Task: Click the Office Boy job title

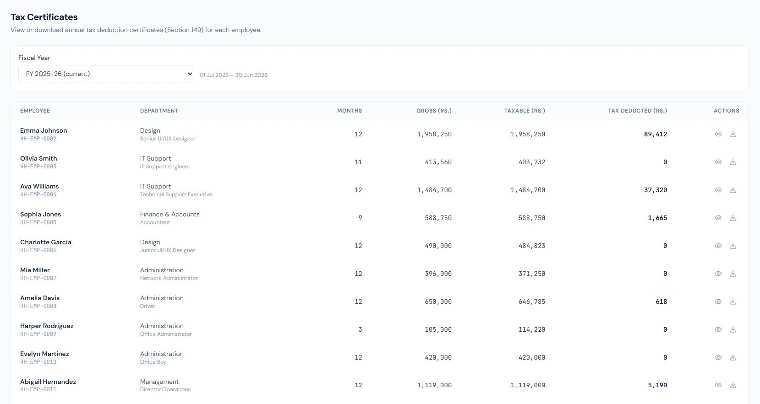Action: [153, 362]
